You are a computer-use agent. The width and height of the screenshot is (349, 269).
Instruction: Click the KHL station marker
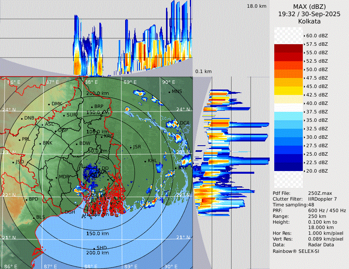click(x=145, y=161)
